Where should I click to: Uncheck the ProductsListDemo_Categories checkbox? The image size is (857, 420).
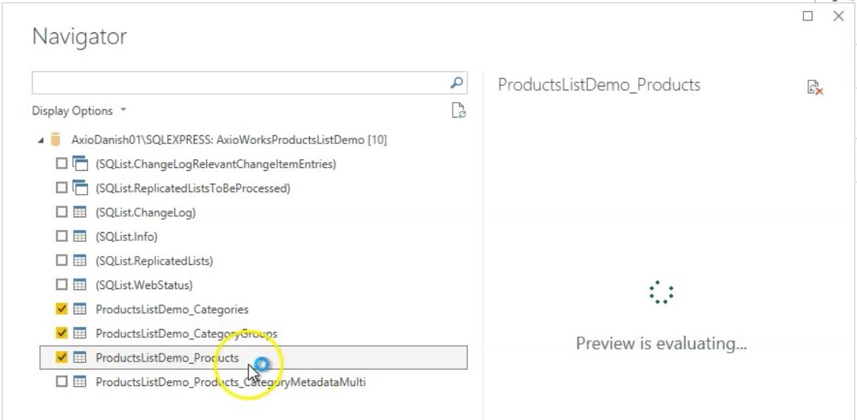62,309
